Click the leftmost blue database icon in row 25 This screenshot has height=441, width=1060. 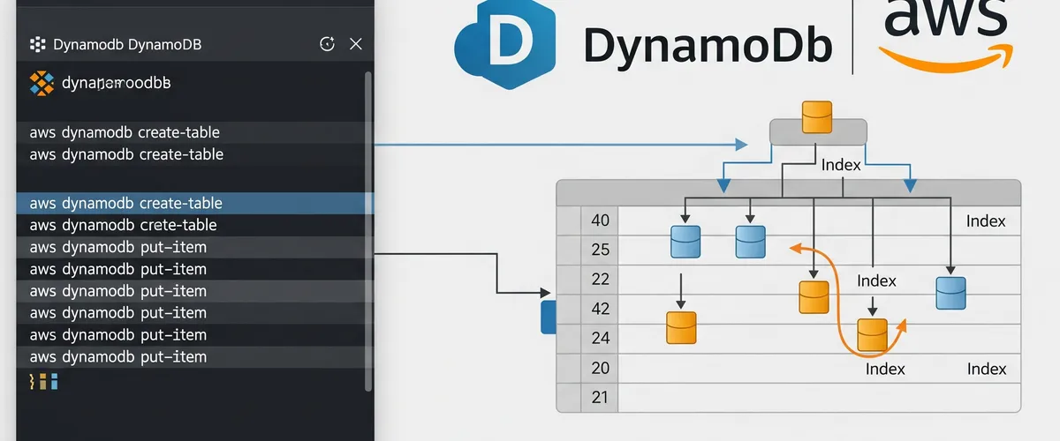point(685,242)
